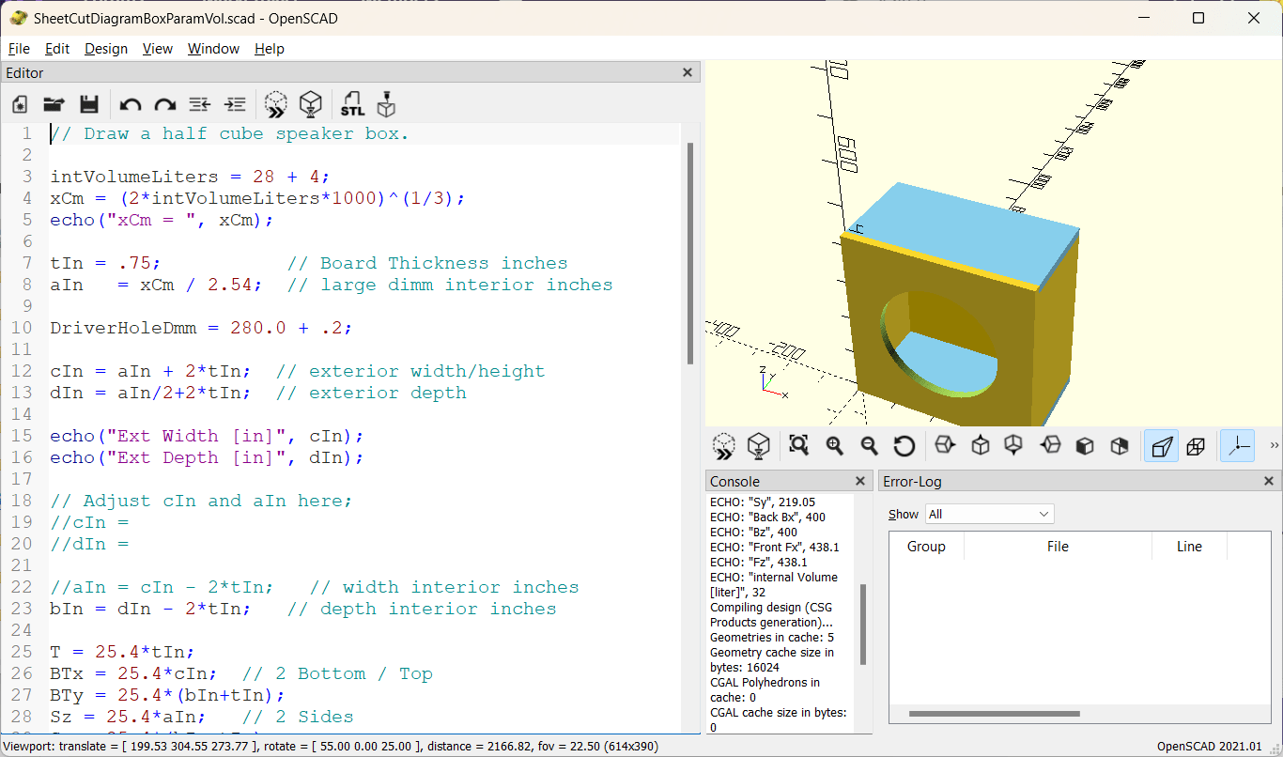
Task: Place cursor on line intVolumeLiters = 28 + 4
Action: [190, 177]
